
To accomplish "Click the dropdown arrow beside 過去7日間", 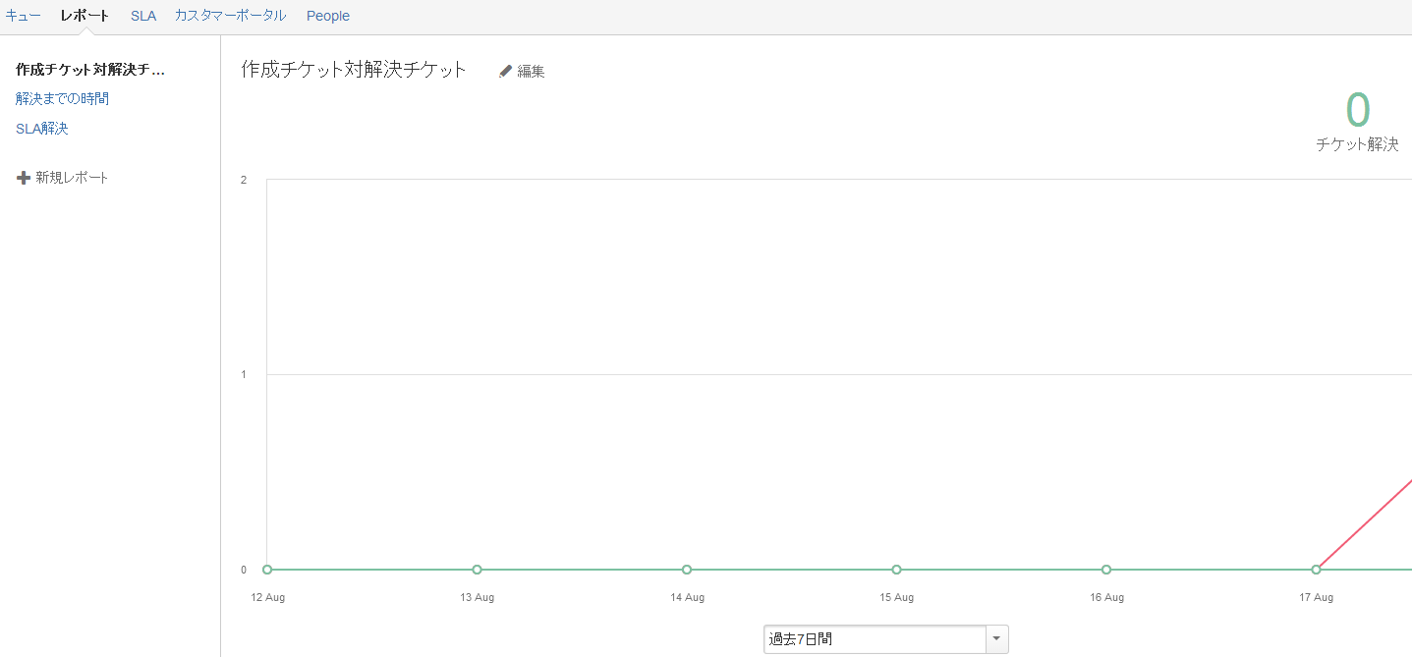I will coord(996,639).
